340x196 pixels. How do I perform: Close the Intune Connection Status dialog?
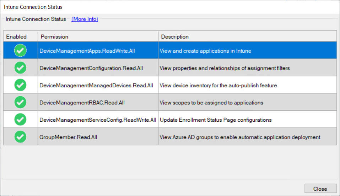(x=320, y=189)
